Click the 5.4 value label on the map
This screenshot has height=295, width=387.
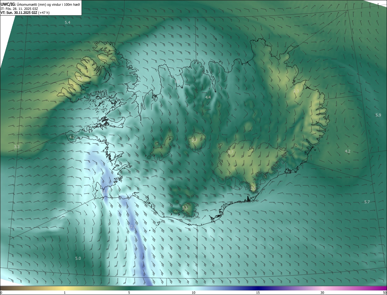[67, 23]
